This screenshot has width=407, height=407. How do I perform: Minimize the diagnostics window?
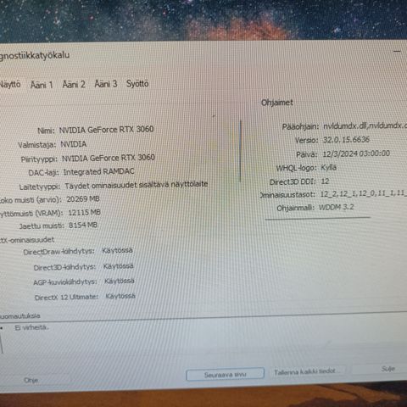[397, 51]
